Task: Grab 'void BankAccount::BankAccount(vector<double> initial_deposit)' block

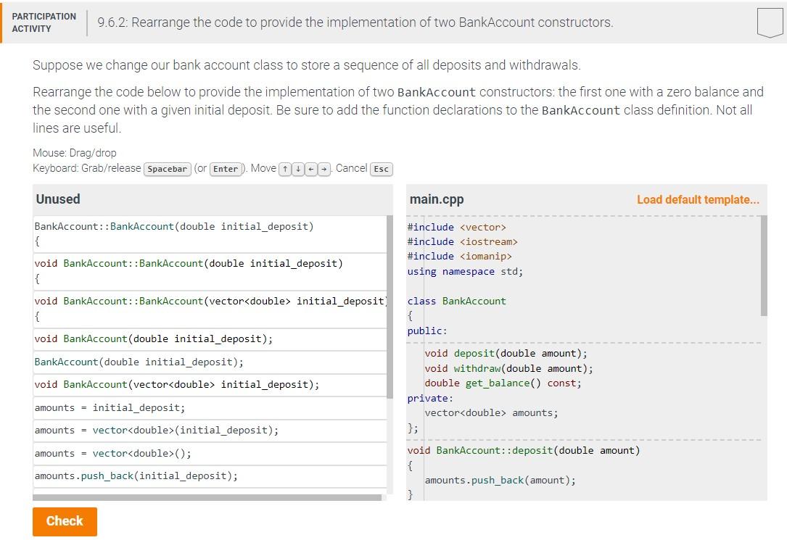Action: (210, 309)
